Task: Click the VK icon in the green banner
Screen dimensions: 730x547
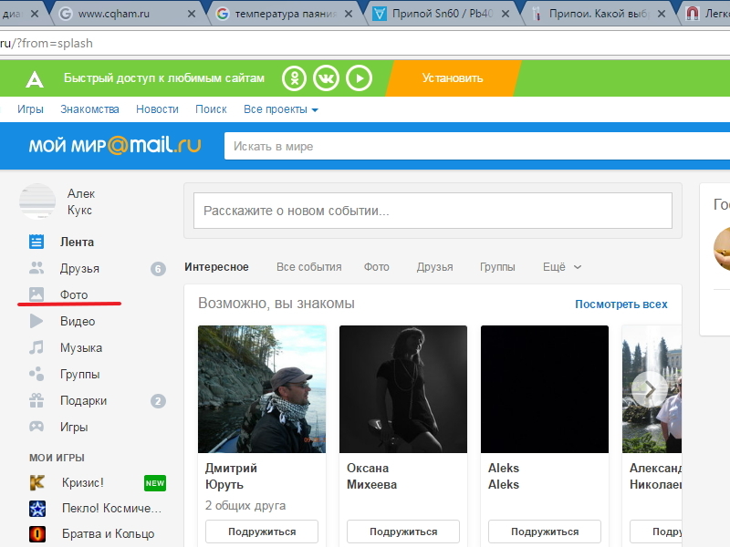Action: point(326,78)
